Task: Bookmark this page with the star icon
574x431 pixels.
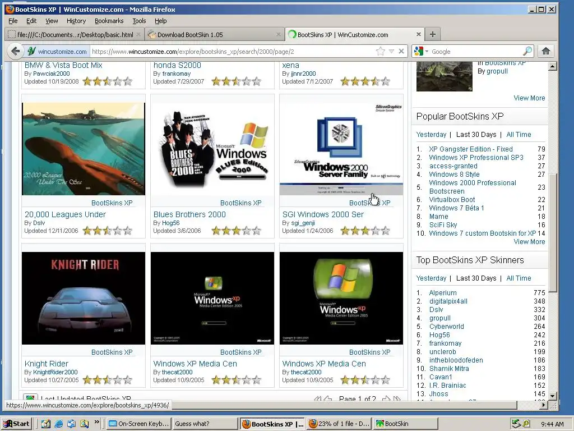Action: coord(381,51)
